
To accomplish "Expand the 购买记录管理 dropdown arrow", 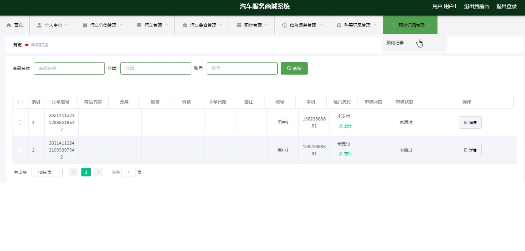I will pyautogui.click(x=375, y=25).
